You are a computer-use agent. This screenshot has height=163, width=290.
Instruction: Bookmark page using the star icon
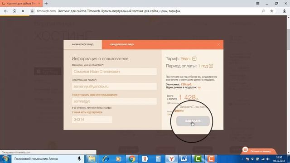(x=271, y=11)
